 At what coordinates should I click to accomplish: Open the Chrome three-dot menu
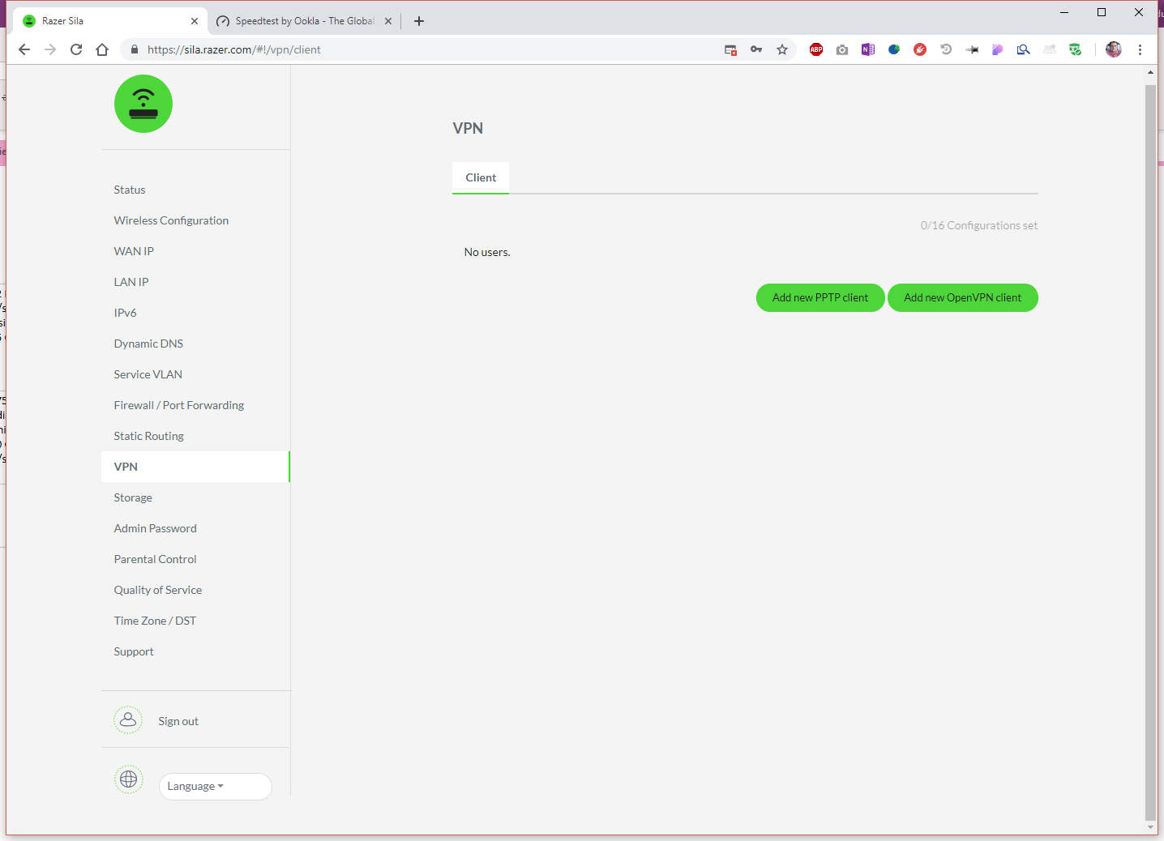[x=1140, y=49]
